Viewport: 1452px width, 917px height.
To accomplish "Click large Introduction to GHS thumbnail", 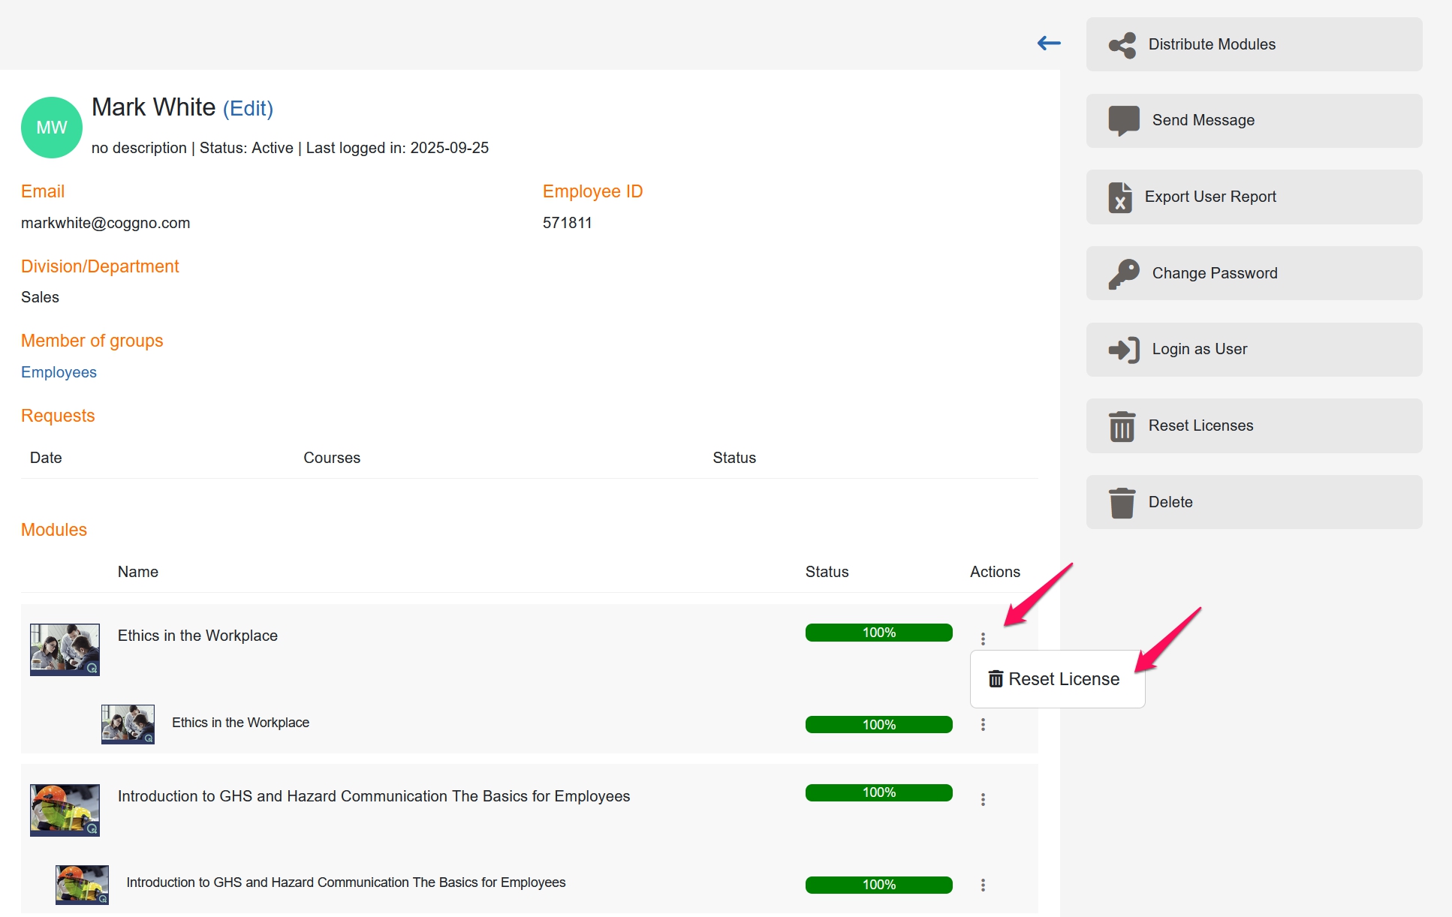I will tap(65, 810).
